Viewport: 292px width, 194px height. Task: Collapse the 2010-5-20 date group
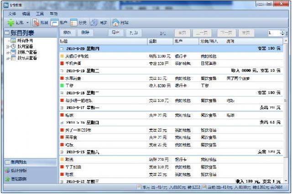(62, 49)
